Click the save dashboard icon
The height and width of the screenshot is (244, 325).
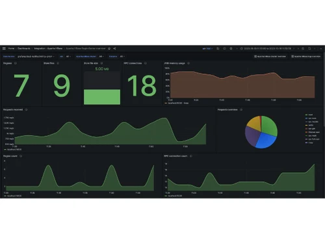point(218,49)
